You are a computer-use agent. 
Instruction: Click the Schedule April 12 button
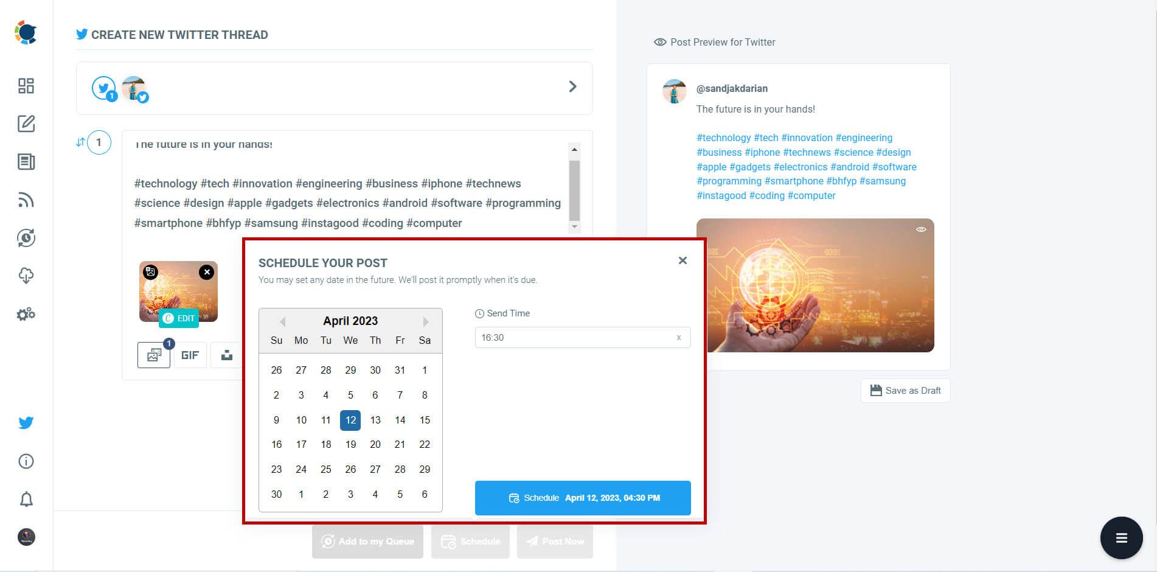pos(582,498)
